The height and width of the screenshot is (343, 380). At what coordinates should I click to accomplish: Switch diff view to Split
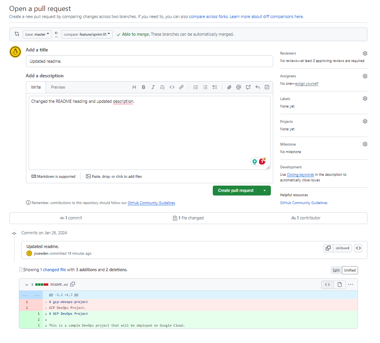(x=336, y=270)
